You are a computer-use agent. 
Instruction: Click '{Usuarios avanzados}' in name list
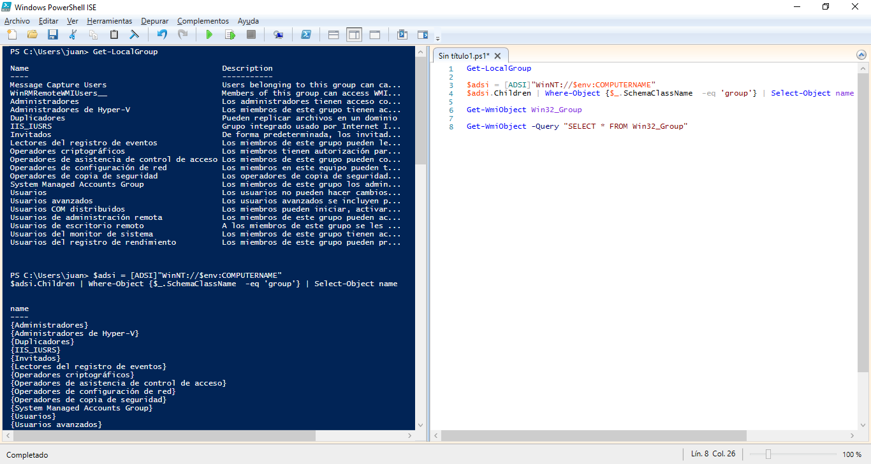point(56,424)
